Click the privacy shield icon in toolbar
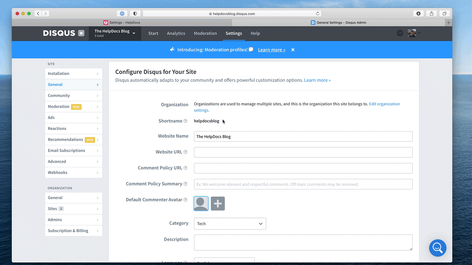This screenshot has width=472, height=265. pyautogui.click(x=135, y=13)
